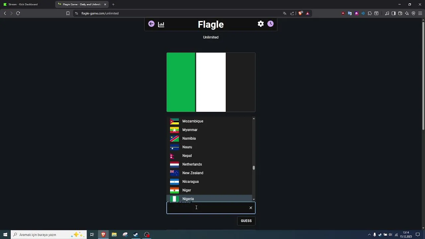Select Namibia from the country list
425x239 pixels.
[x=210, y=138]
